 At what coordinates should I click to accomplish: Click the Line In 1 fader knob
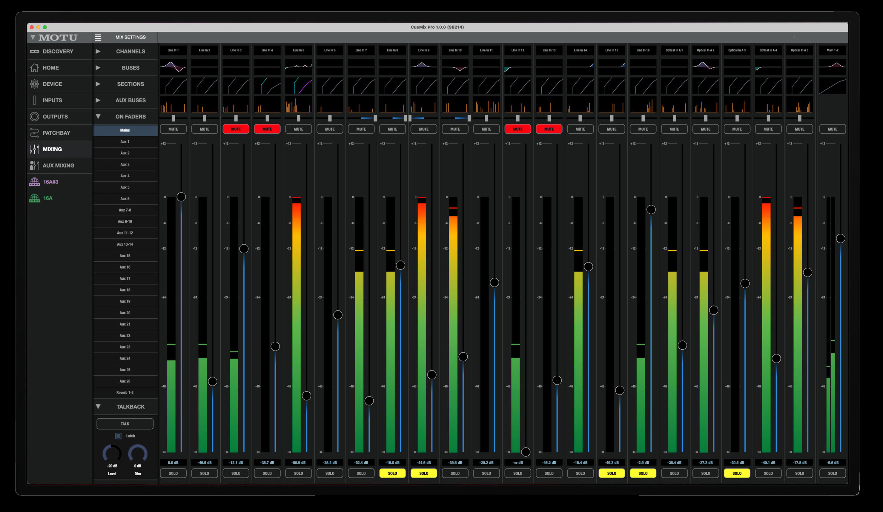[181, 197]
